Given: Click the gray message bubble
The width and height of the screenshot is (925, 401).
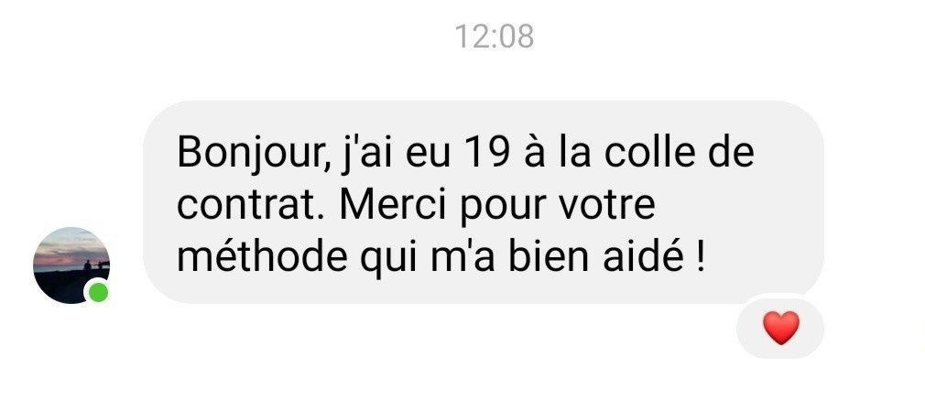Looking at the screenshot, I should coord(484,201).
